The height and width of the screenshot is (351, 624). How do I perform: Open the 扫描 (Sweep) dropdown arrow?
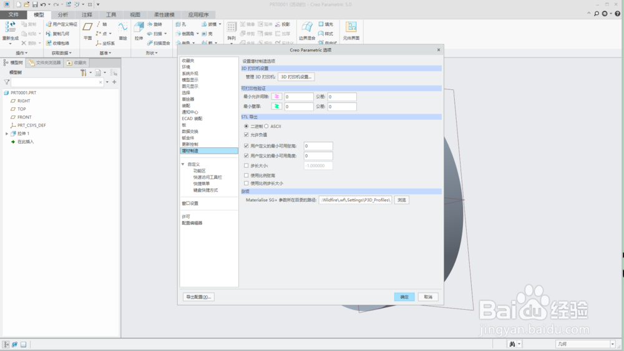165,34
